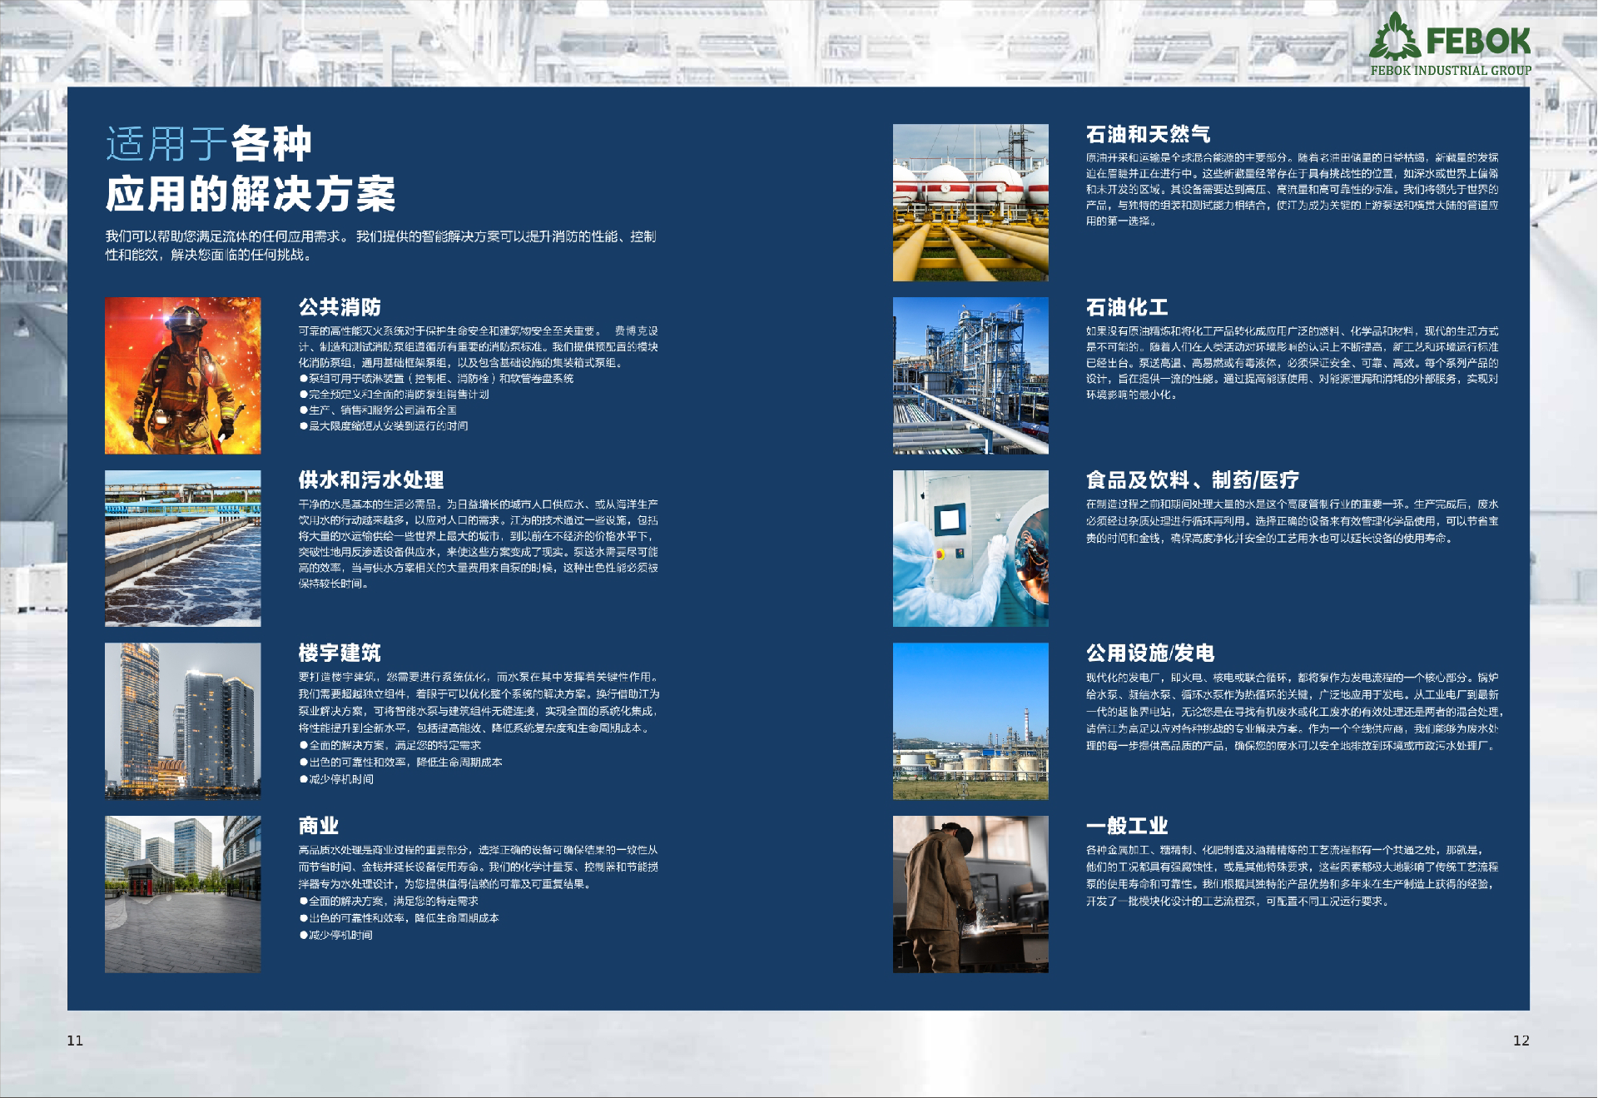Image resolution: width=1598 pixels, height=1098 pixels.
Task: Click page number 12 at bottom right
Action: click(1521, 1041)
